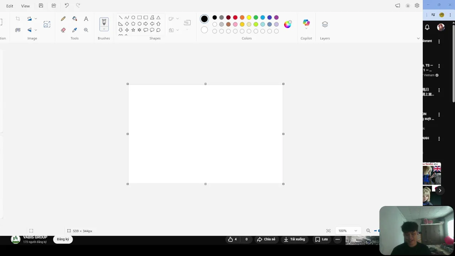The height and width of the screenshot is (256, 455).
Task: Click the YouTube Lưu save button
Action: 321,239
